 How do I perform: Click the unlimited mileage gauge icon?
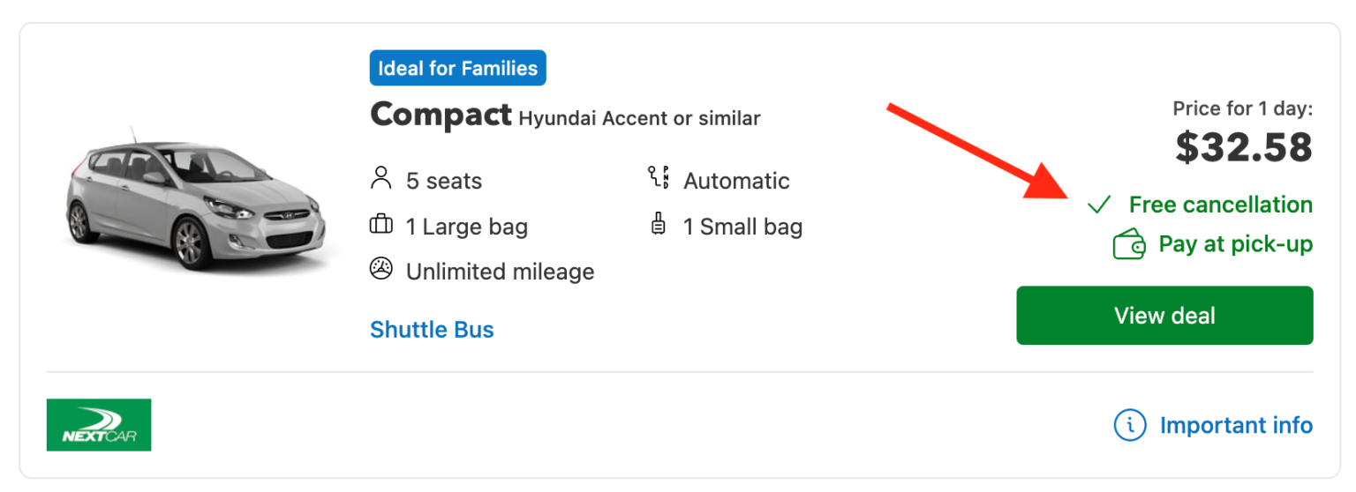pos(380,270)
